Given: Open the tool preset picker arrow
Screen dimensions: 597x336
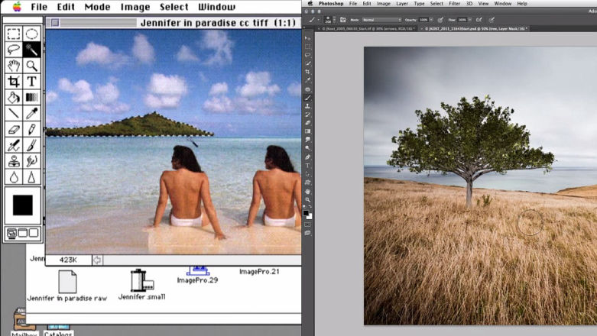Looking at the screenshot, I should [x=319, y=20].
